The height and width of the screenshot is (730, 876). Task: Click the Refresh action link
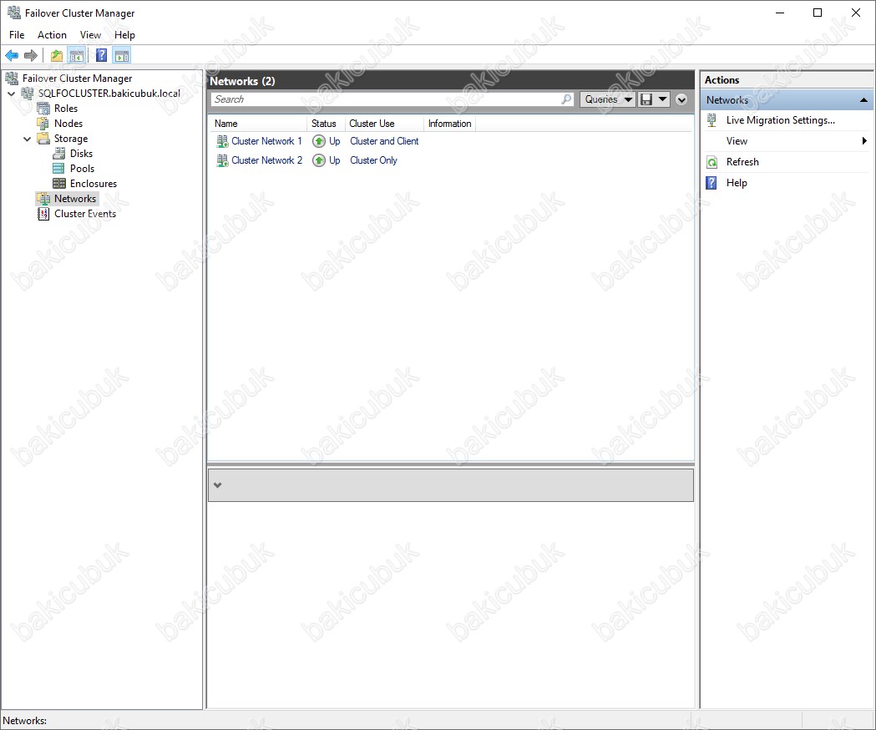(742, 162)
